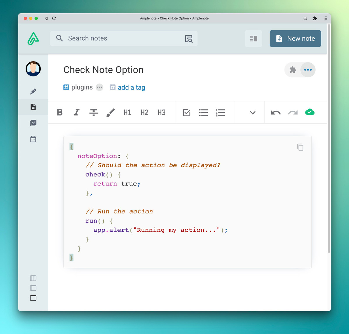Apply strikethrough formatting

(x=93, y=112)
